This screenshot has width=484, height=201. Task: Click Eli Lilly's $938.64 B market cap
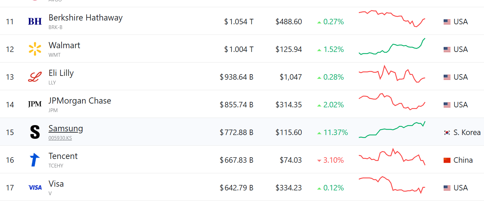237,77
